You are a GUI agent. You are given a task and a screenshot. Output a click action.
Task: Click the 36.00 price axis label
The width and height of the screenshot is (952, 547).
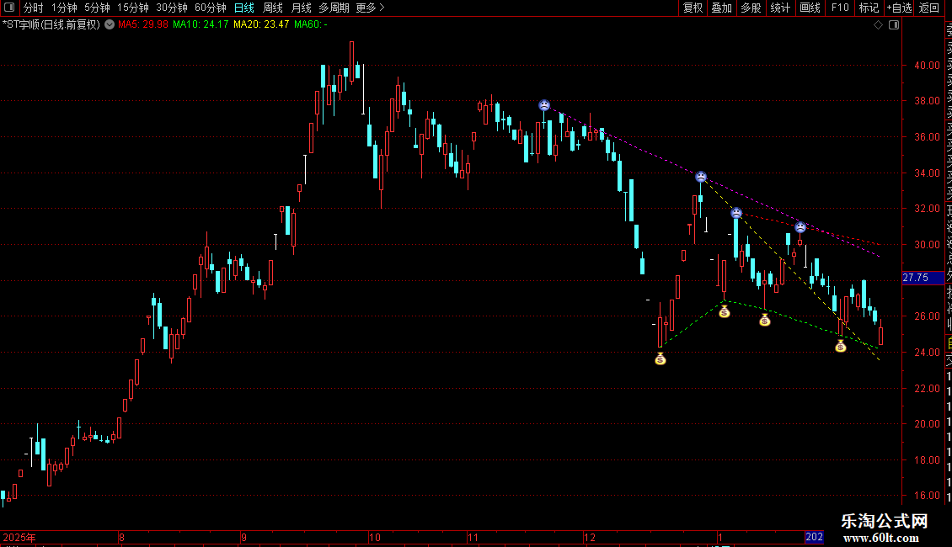[927, 137]
